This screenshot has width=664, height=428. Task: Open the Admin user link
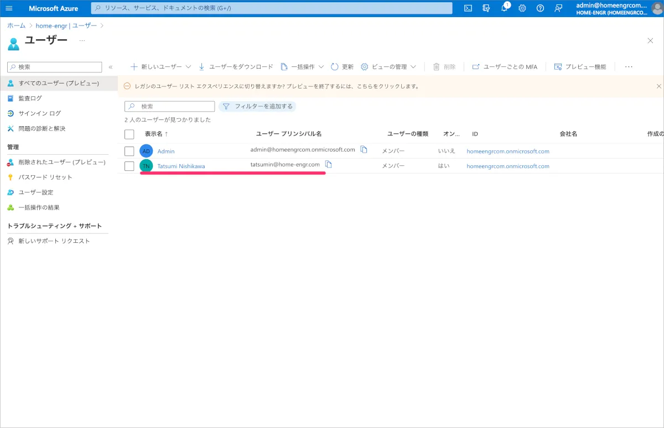[x=166, y=151]
